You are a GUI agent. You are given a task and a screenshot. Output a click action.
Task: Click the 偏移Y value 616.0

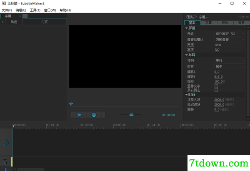218,77
